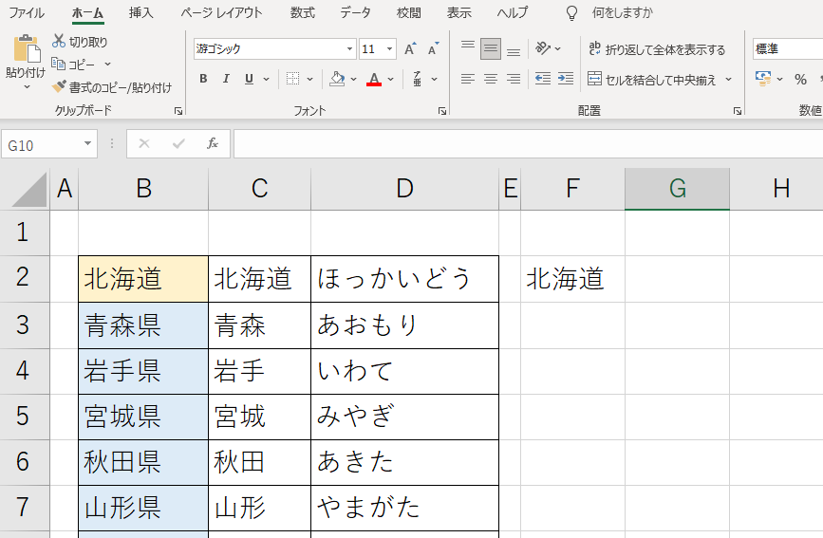823x538 pixels.
Task: Click the insert function fx icon
Action: coord(213,143)
